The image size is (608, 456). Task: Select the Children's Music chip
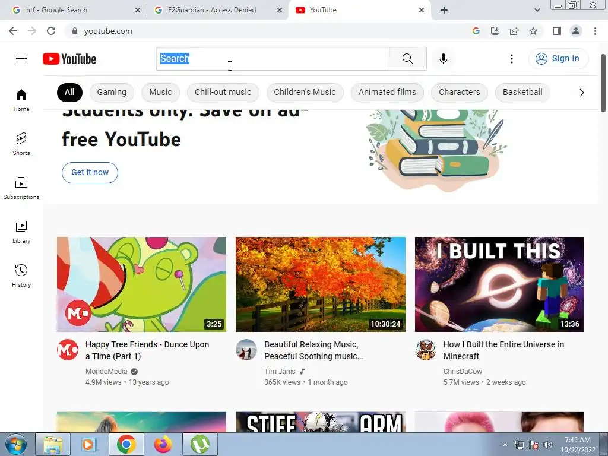(x=305, y=92)
